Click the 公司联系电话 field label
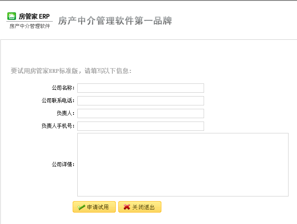Screen dimensions: 297x224 [x=58, y=101]
